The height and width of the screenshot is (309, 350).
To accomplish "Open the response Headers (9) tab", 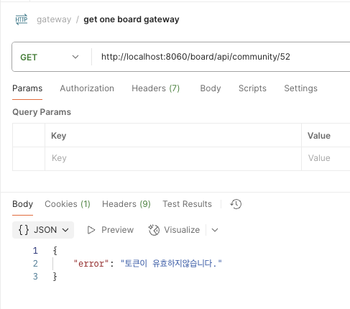I will point(126,204).
